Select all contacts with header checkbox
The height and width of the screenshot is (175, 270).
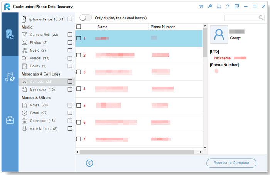coord(79,27)
